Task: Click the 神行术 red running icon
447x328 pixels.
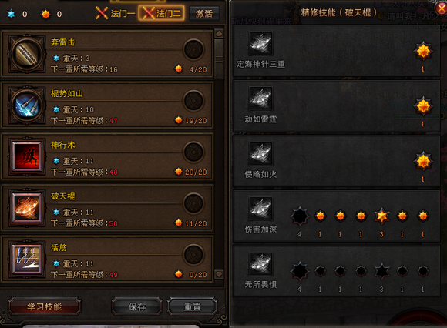Action: tap(27, 157)
